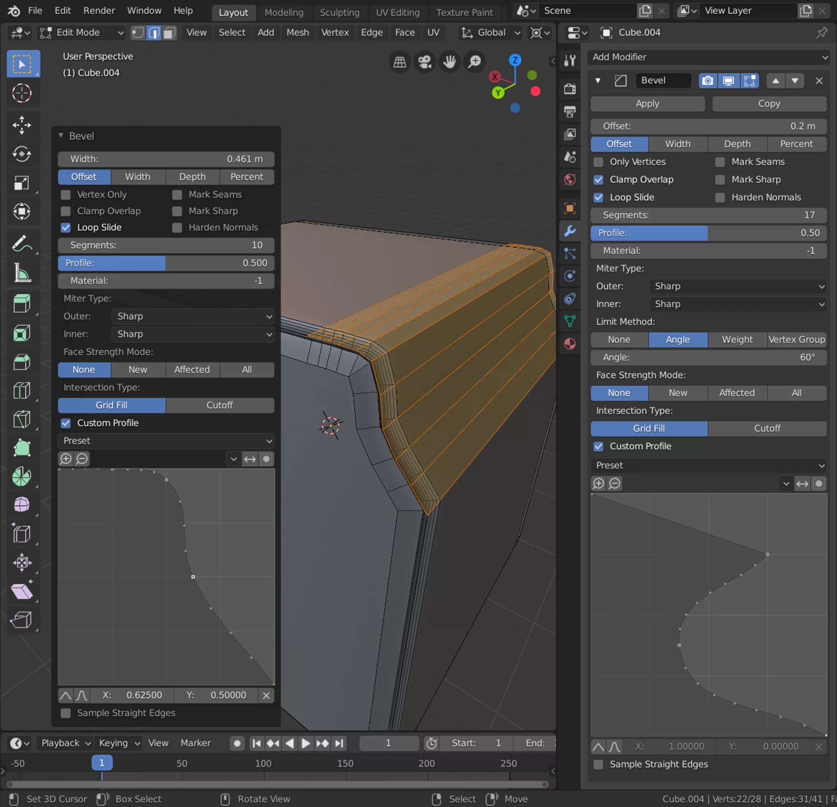The height and width of the screenshot is (807, 837).
Task: Enable Clamp Overlap in operator panel
Action: click(x=66, y=211)
